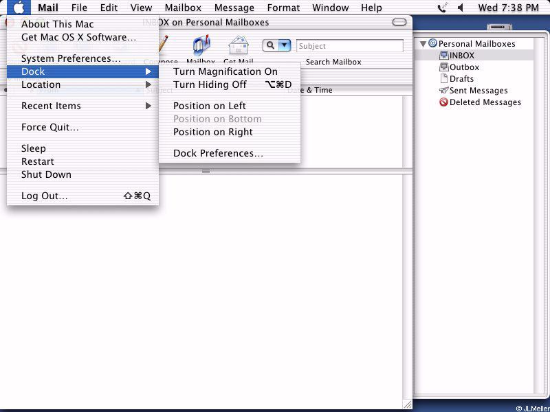
Task: Click the Personal Mailboxes @ icon
Action: point(433,43)
